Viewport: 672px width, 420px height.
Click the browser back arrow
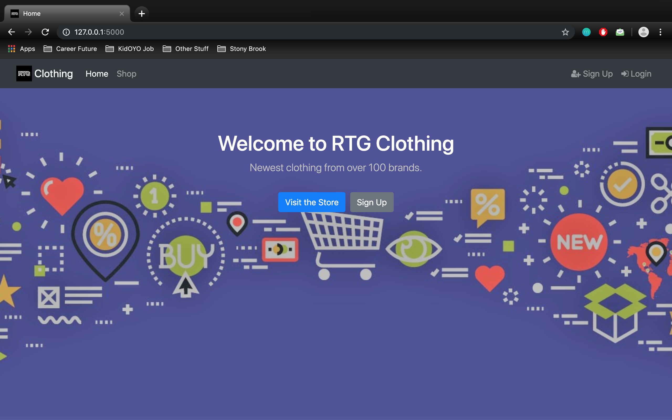click(x=11, y=32)
